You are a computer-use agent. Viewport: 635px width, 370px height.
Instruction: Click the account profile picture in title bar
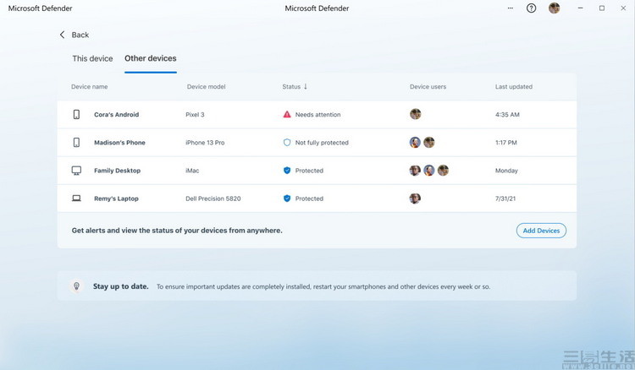pyautogui.click(x=554, y=8)
